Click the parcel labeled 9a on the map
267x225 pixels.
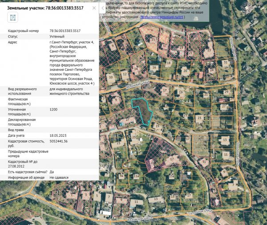pyautogui.click(x=121, y=176)
